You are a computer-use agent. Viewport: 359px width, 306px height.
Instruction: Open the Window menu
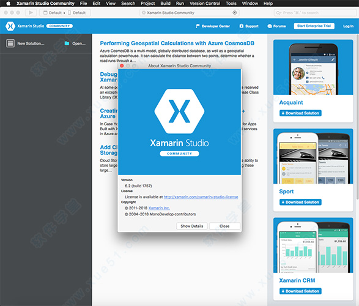pos(250,3)
